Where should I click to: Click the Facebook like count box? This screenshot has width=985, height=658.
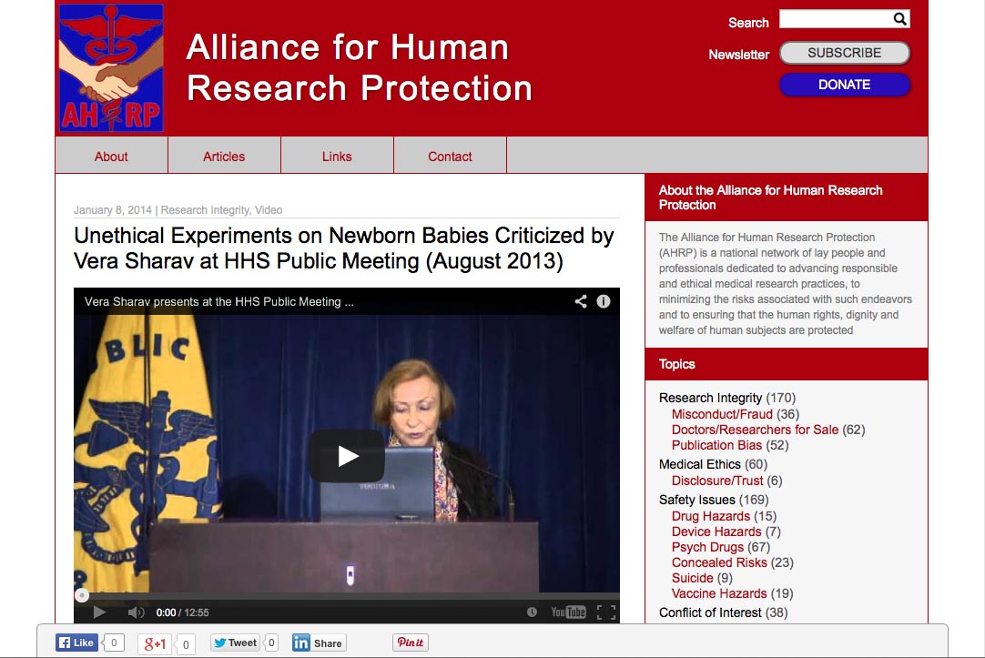tap(114, 643)
